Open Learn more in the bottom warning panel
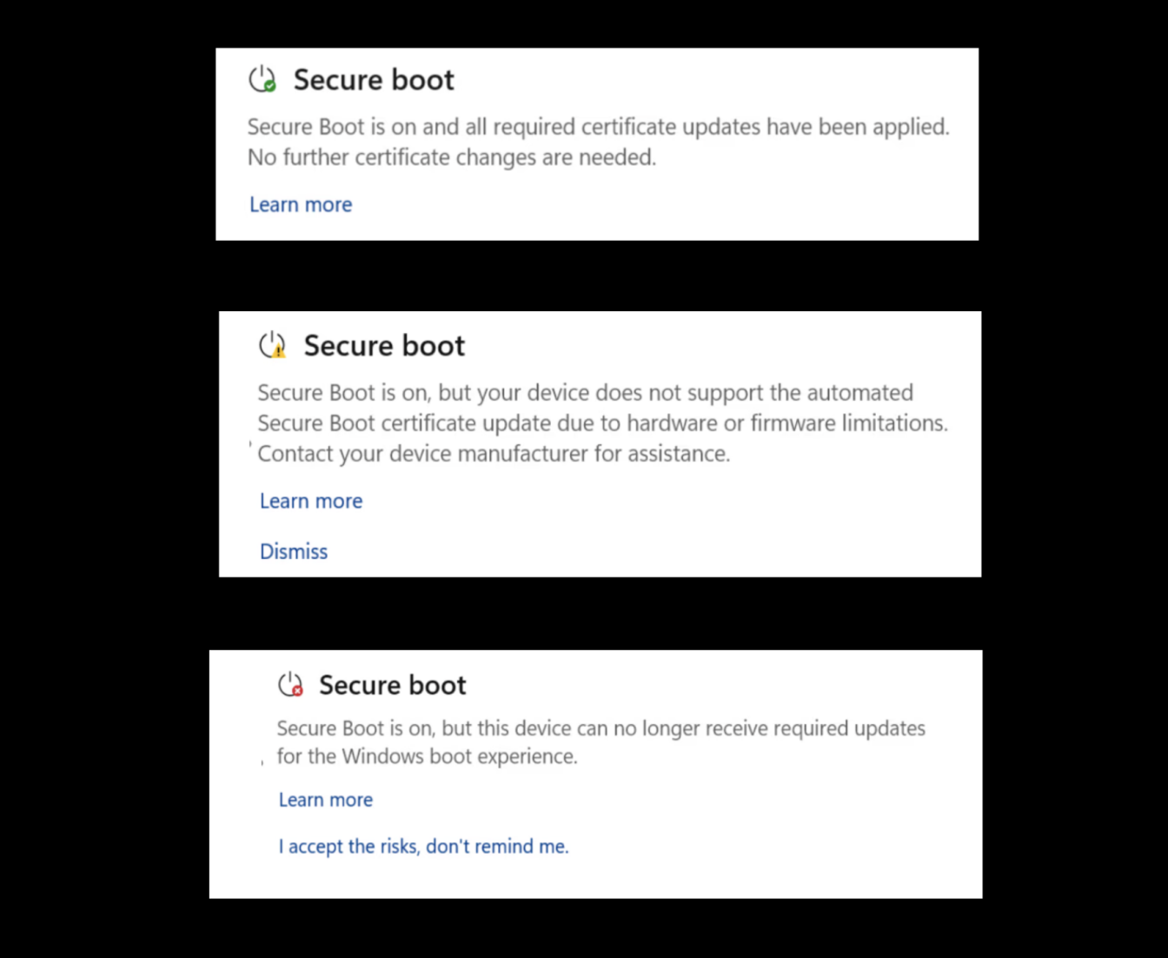Image resolution: width=1168 pixels, height=958 pixels. tap(325, 800)
